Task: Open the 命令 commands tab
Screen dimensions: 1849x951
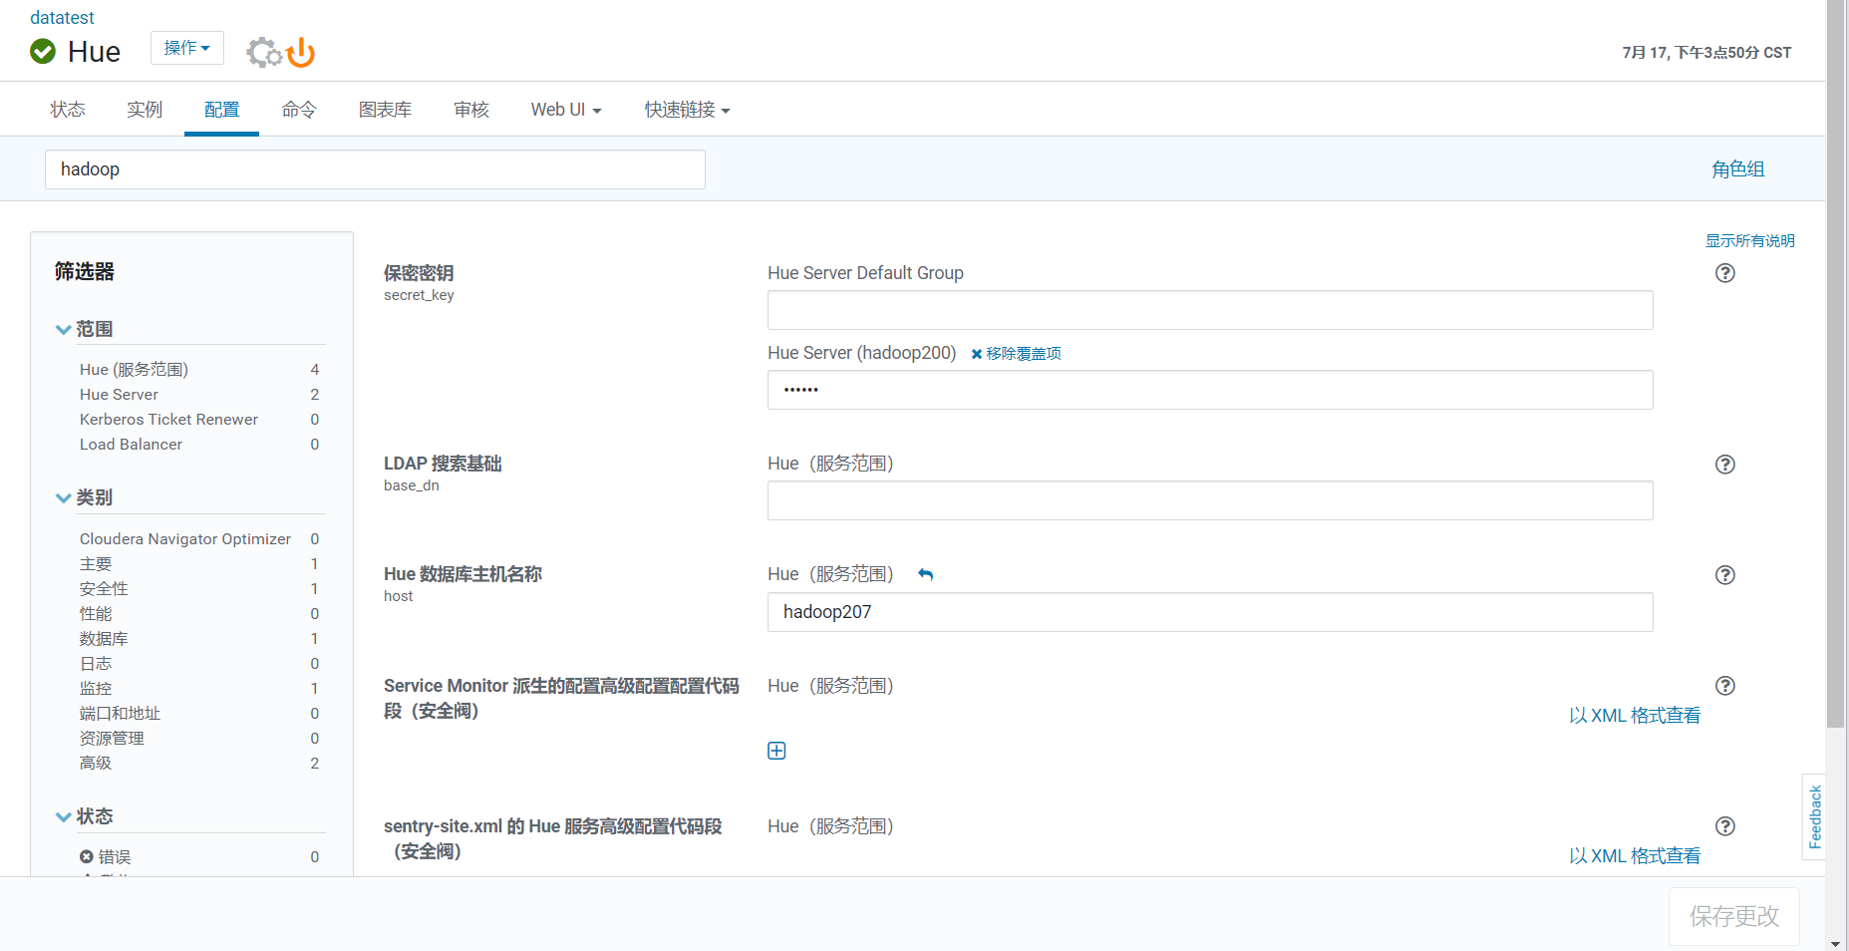Action: click(x=299, y=110)
